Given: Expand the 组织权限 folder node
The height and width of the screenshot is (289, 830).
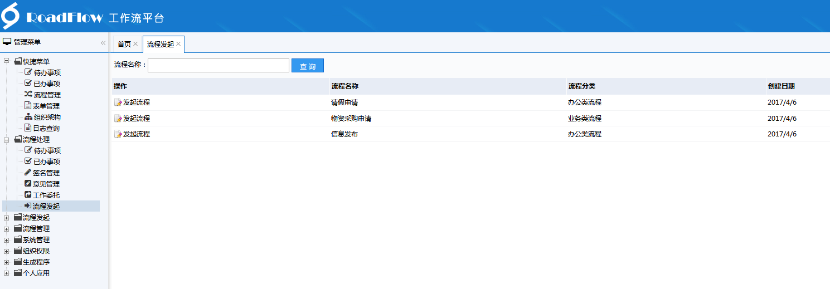Looking at the screenshot, I should click(7, 251).
